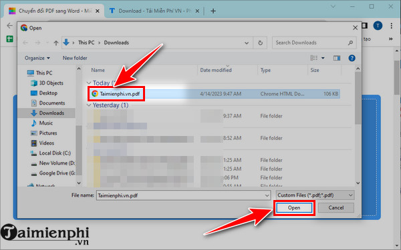Open New Volume (D:) in the sidebar
The height and width of the screenshot is (250, 401).
coord(57,163)
